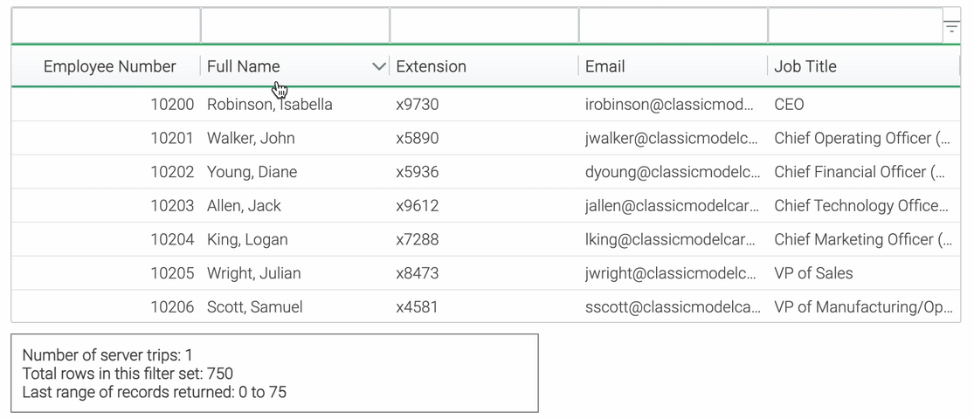Image resolution: width=974 pixels, height=419 pixels.
Task: Click extension x9612 cell
Action: point(485,205)
